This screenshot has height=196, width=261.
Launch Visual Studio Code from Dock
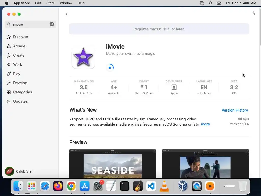(x=151, y=186)
